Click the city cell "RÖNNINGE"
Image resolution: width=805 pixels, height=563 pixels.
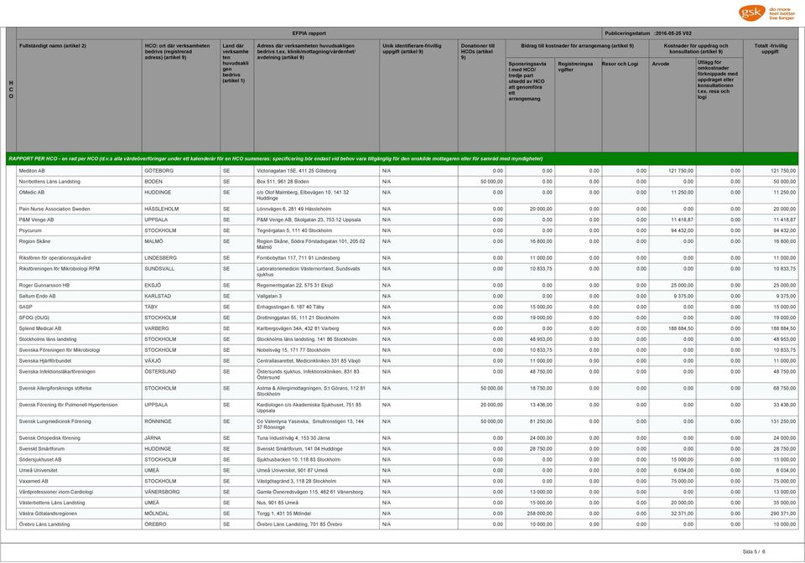(x=181, y=424)
